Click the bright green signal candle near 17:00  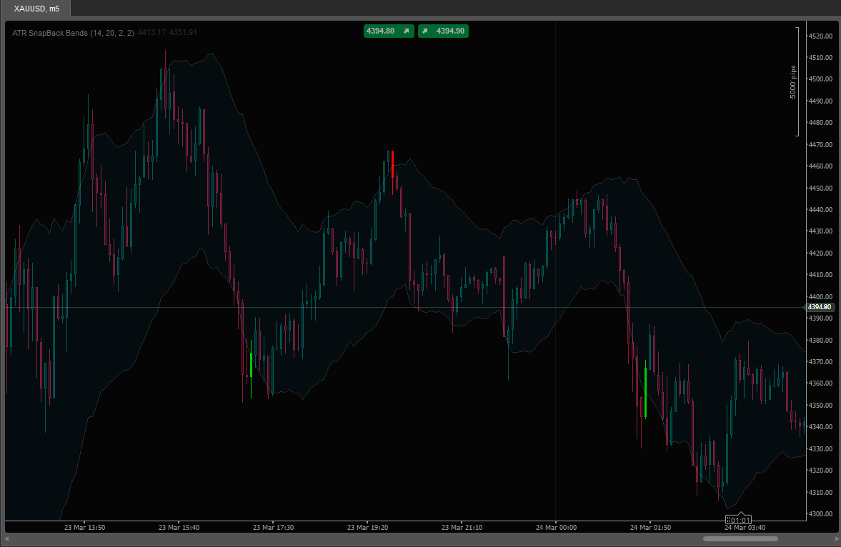coord(251,364)
